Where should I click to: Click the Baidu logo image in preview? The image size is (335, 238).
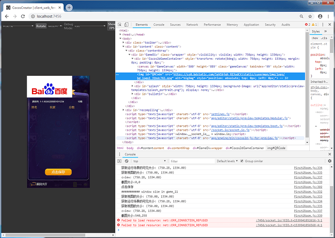point(50,86)
